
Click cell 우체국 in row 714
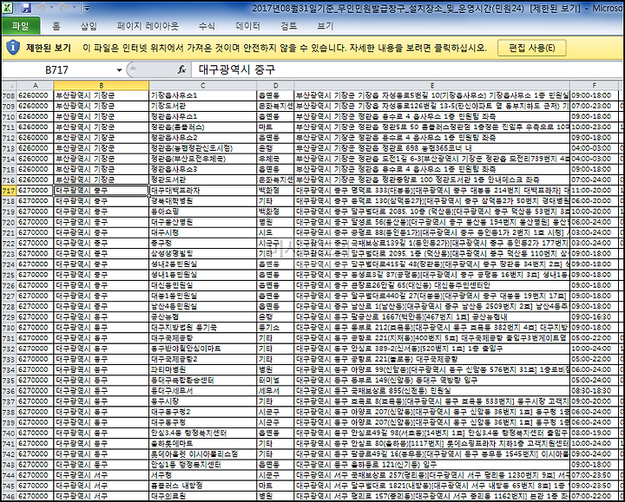tap(275, 159)
